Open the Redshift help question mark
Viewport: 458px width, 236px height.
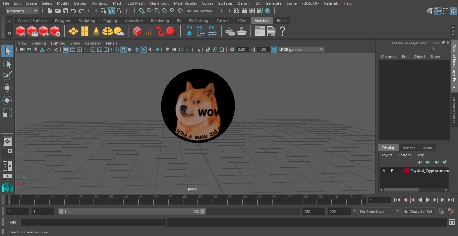[282, 31]
